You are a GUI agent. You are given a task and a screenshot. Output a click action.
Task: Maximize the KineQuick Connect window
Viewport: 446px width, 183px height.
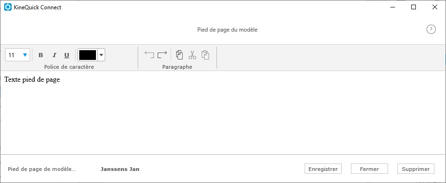click(x=414, y=7)
